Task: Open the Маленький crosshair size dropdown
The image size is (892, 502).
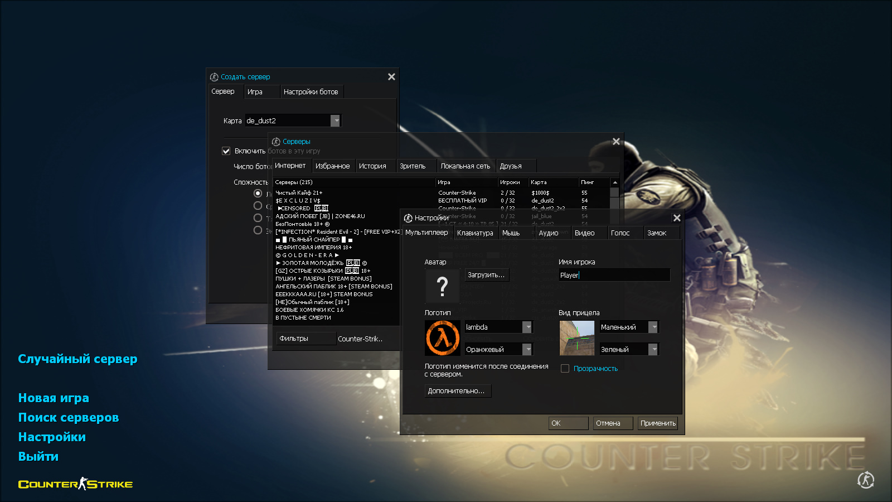Action: [x=653, y=327]
